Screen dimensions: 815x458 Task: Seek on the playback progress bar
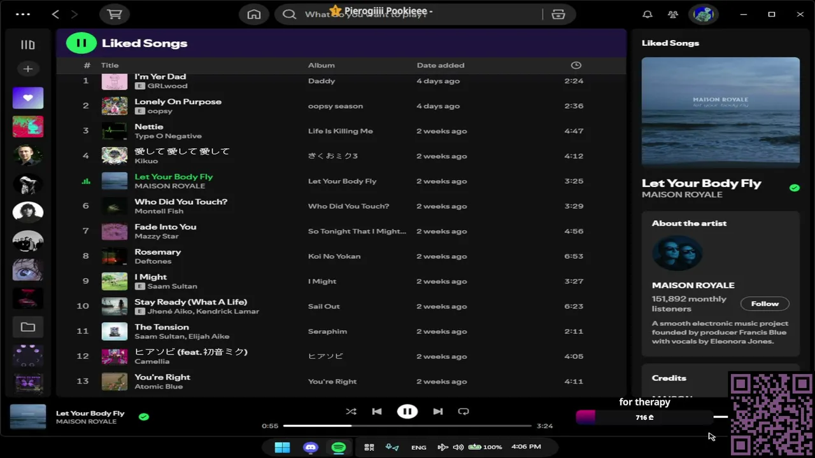[x=407, y=426]
